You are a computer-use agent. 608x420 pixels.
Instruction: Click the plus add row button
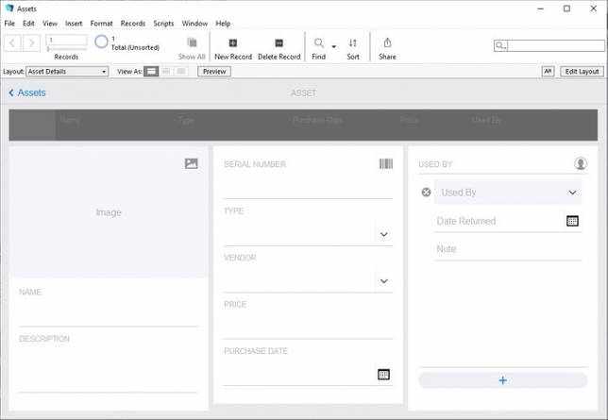point(503,380)
